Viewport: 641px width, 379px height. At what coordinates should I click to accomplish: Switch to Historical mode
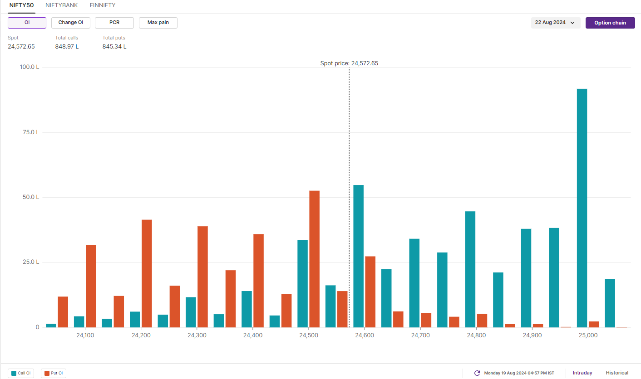pyautogui.click(x=617, y=373)
